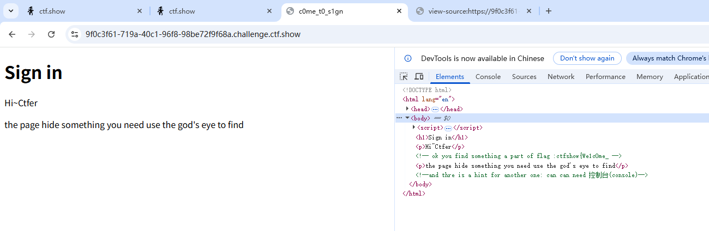The height and width of the screenshot is (231, 709).
Task: Click the Hi~Ctfer page text
Action: [21, 103]
